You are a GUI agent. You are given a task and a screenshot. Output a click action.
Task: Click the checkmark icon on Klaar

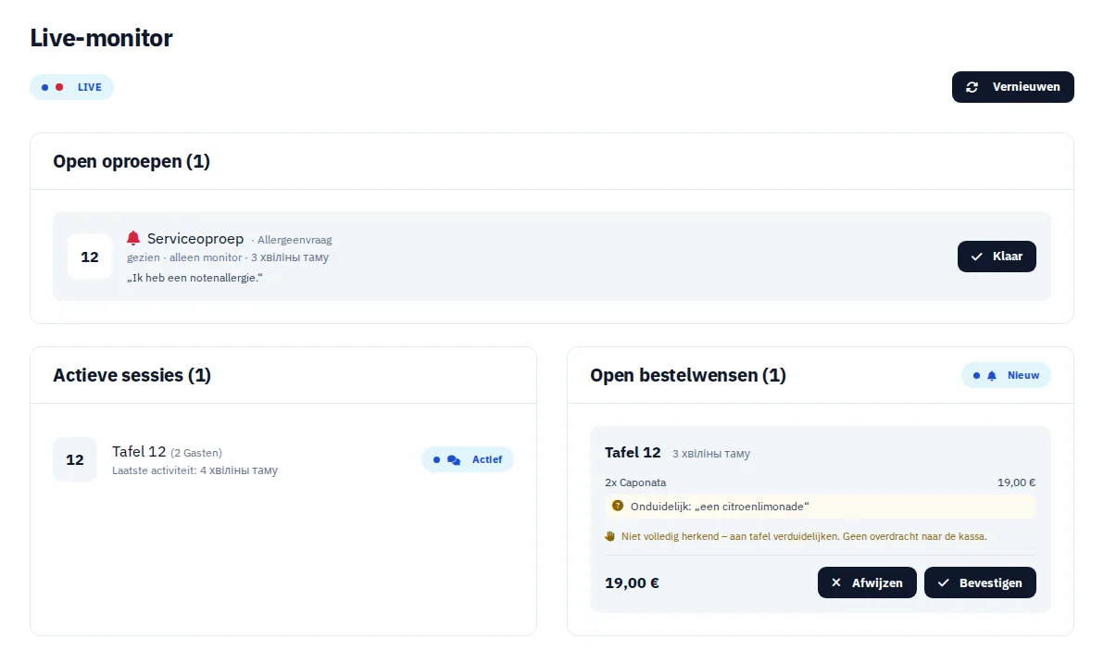point(976,257)
